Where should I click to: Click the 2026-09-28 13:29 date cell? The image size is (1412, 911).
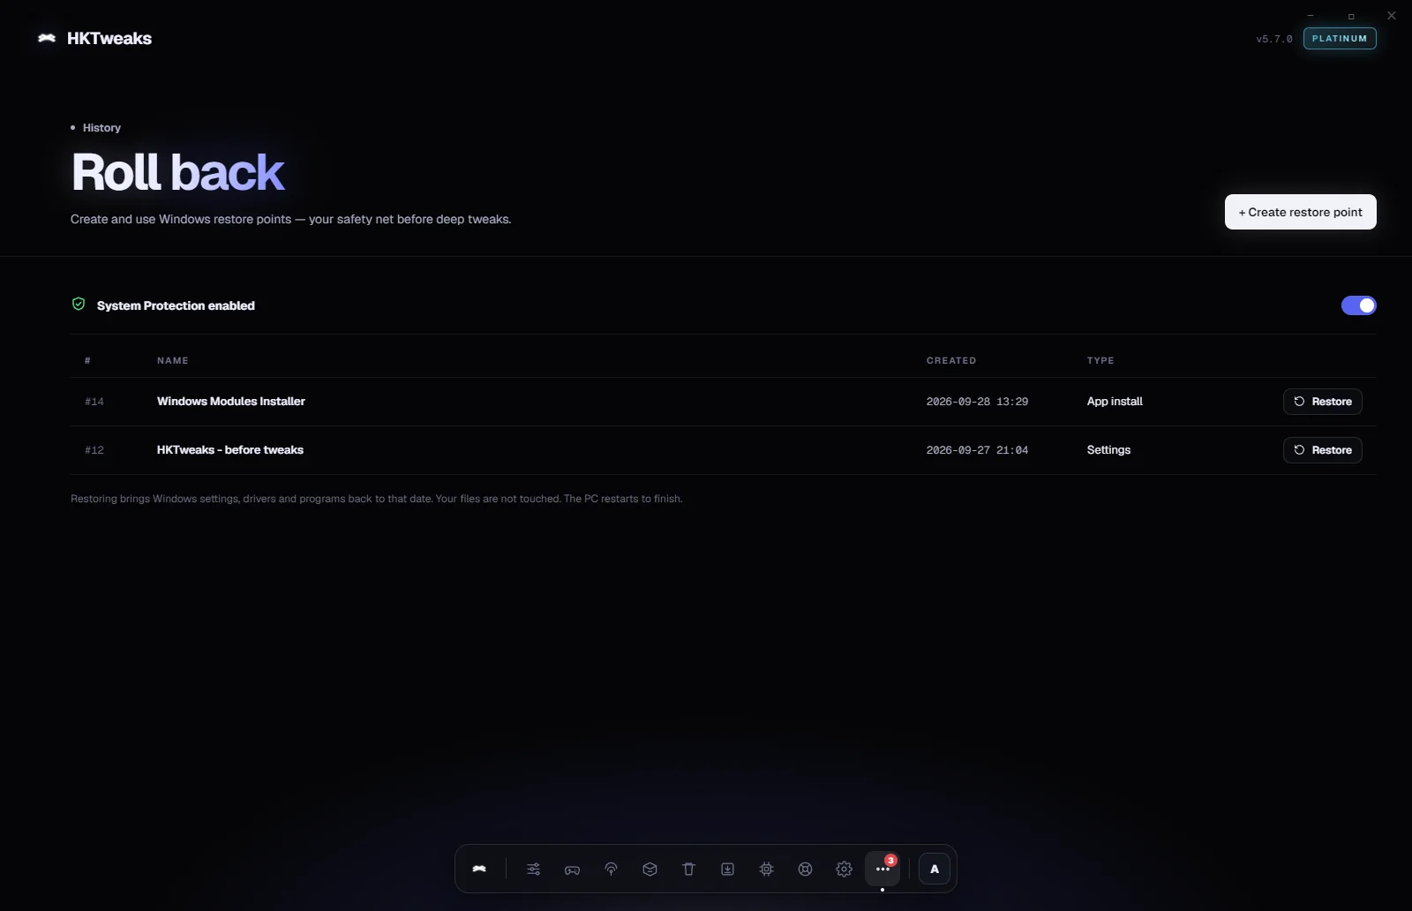977,402
